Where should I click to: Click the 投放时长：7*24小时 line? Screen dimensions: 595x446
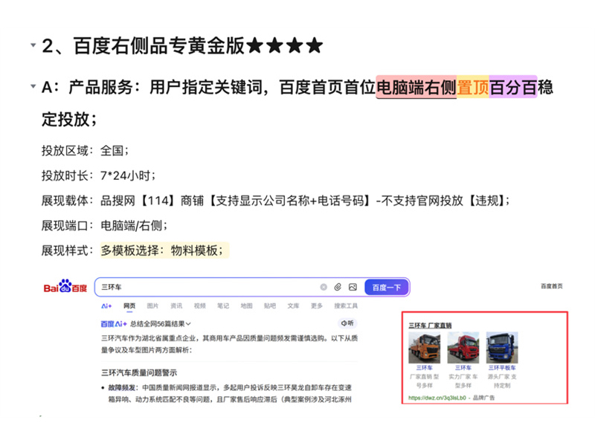click(99, 175)
